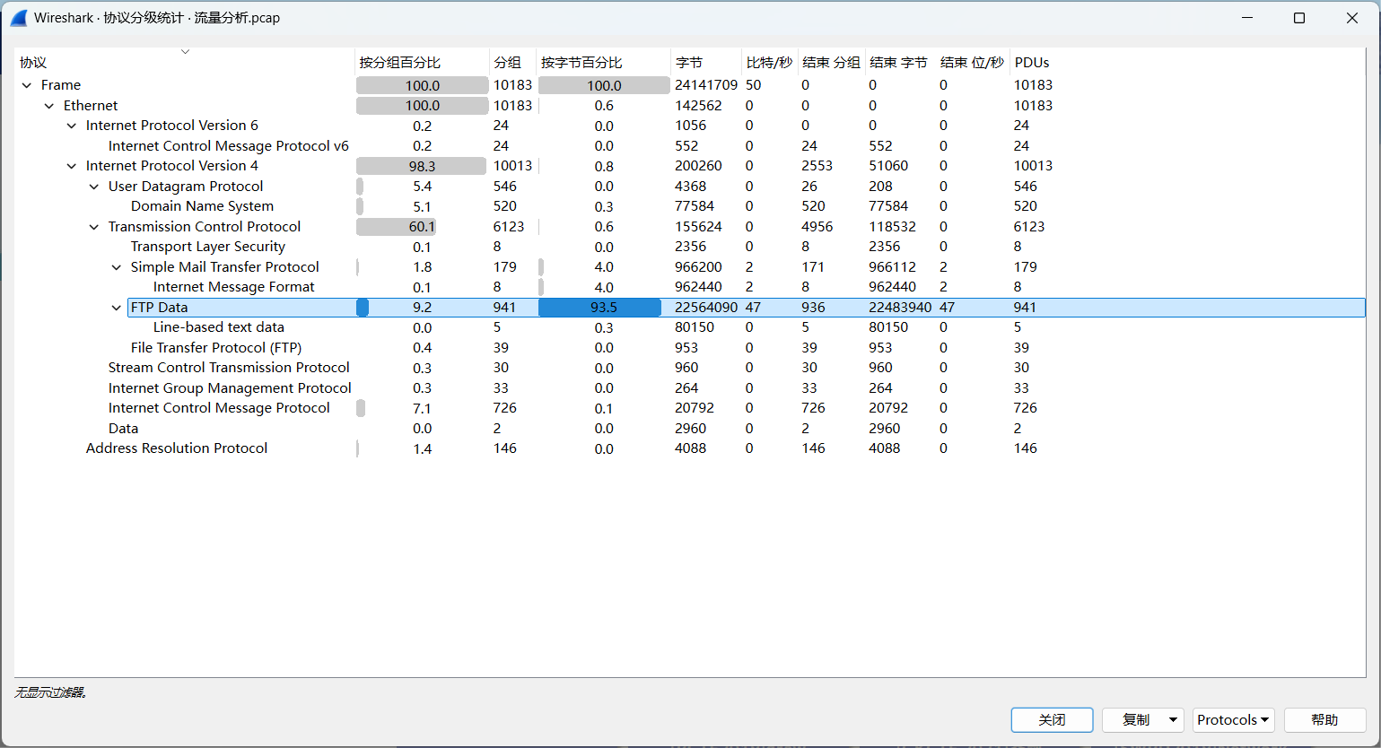Collapse Simple Mail Transfer Protocol node
The width and height of the screenshot is (1381, 748).
pyautogui.click(x=117, y=267)
